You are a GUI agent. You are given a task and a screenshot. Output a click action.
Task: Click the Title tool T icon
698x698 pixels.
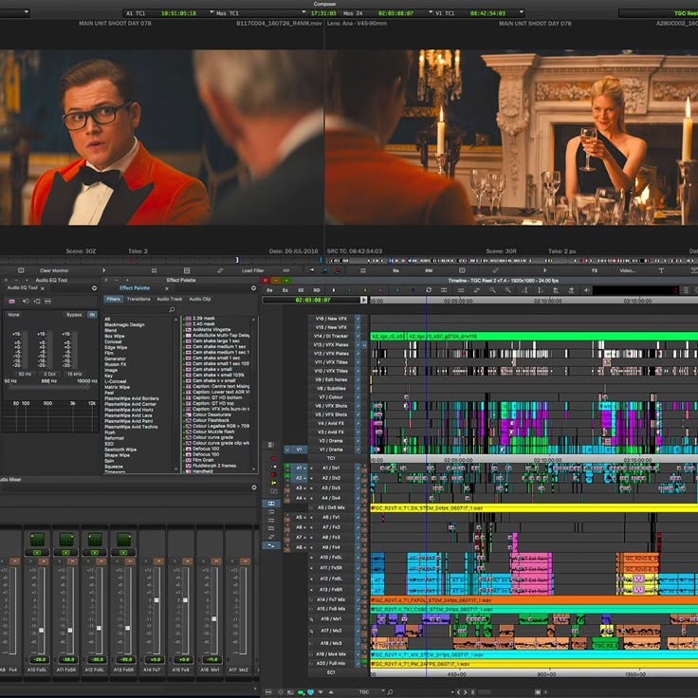661,270
